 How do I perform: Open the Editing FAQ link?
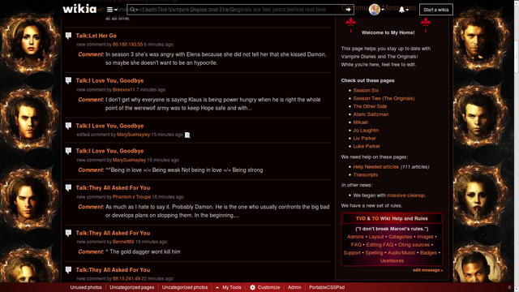point(380,245)
